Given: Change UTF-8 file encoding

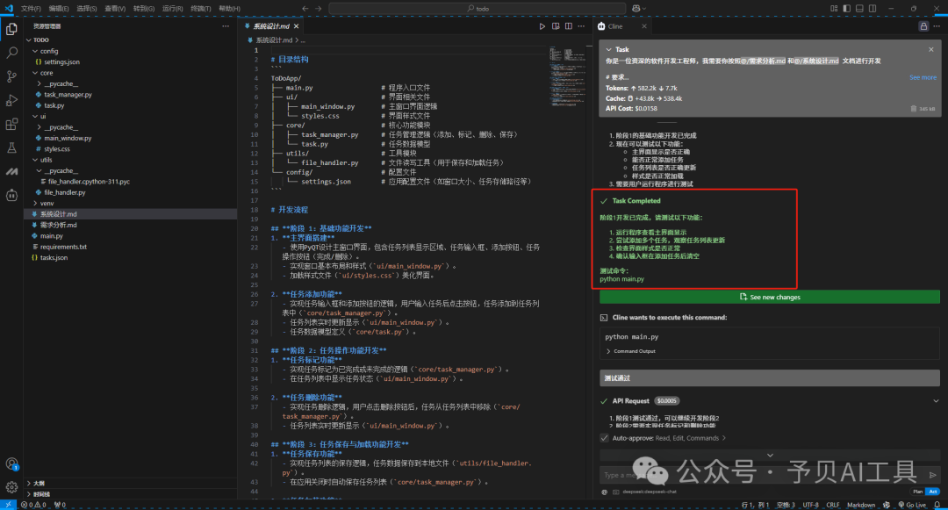Looking at the screenshot, I should (x=810, y=505).
